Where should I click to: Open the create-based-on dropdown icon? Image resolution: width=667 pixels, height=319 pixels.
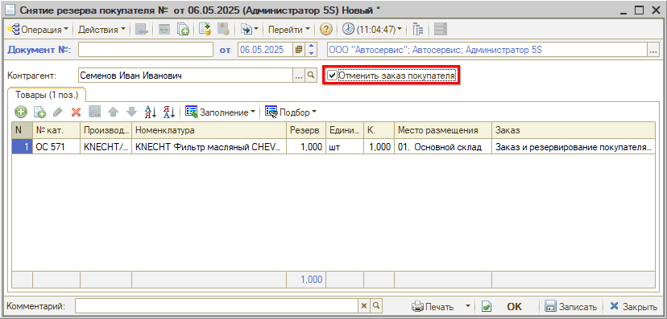click(249, 30)
